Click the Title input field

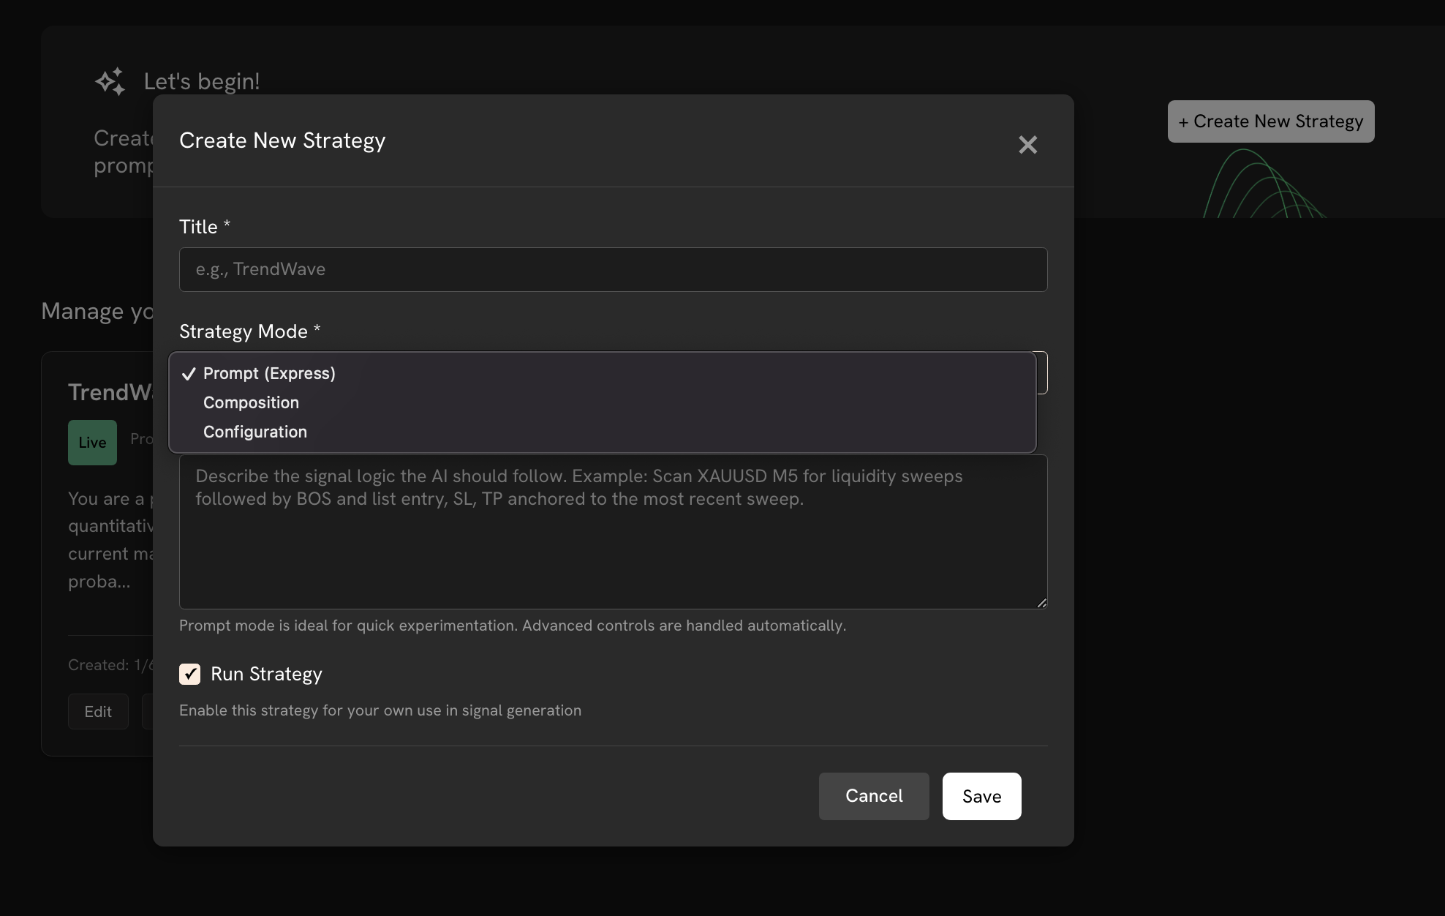click(613, 269)
